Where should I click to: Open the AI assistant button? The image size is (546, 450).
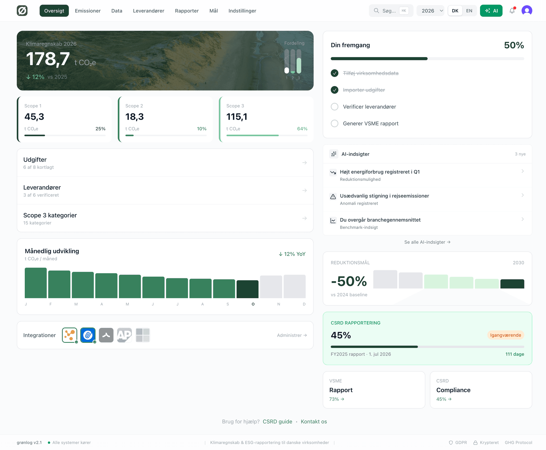pyautogui.click(x=491, y=11)
